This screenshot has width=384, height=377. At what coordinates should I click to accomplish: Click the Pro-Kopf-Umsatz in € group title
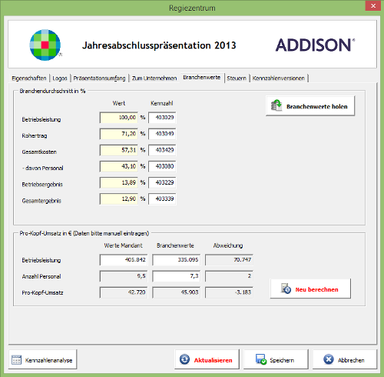(x=84, y=233)
